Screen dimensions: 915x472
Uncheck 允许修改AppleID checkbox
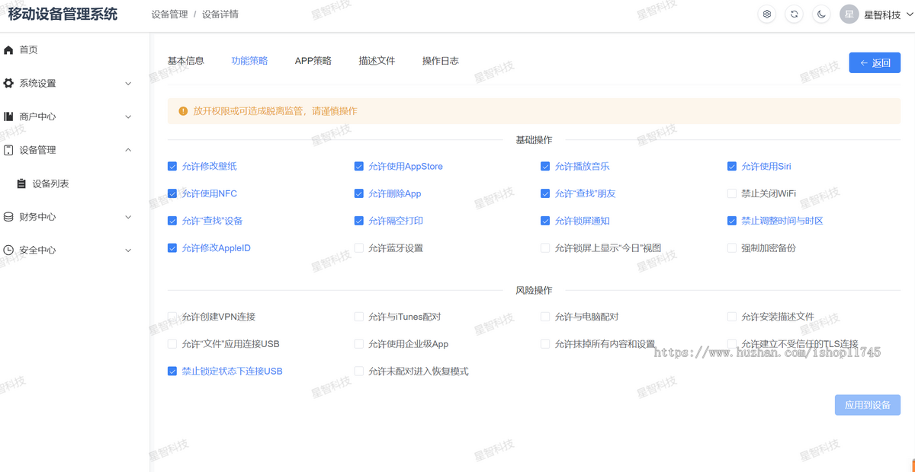tap(172, 248)
